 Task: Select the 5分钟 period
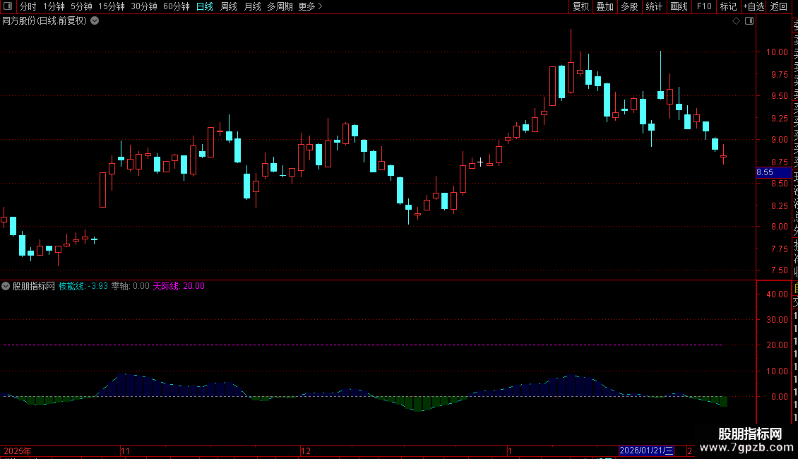pos(81,6)
